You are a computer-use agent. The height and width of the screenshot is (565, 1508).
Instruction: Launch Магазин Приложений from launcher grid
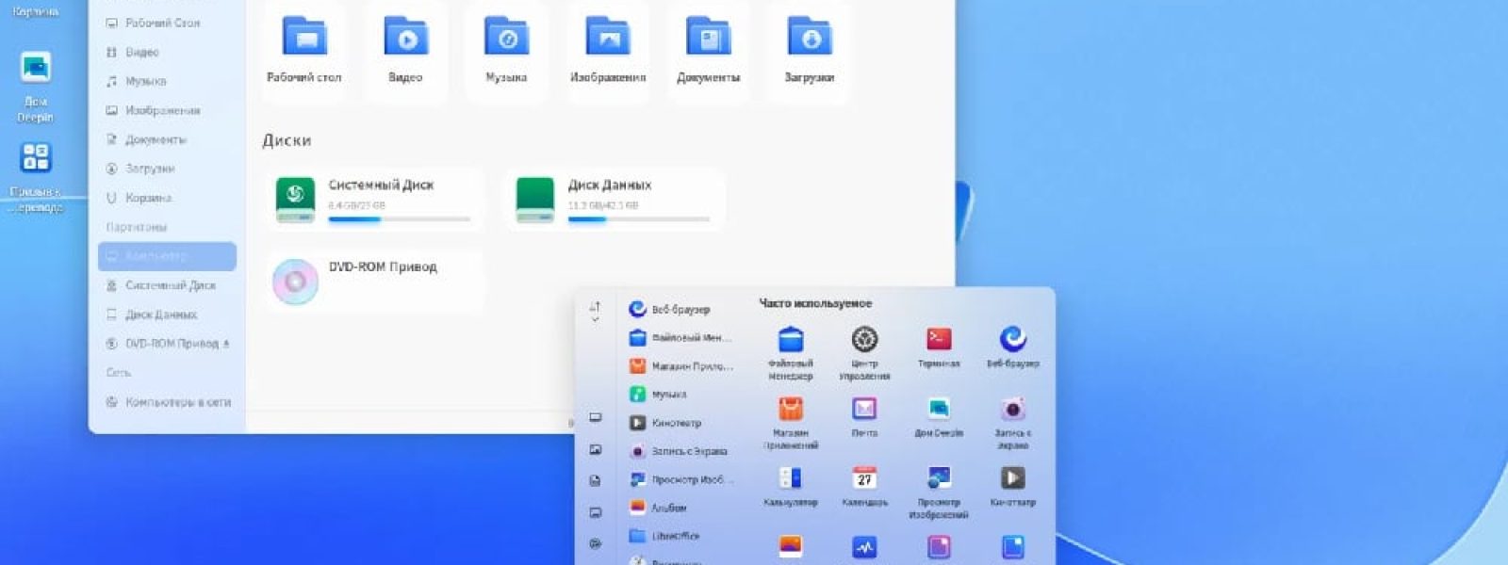(790, 422)
